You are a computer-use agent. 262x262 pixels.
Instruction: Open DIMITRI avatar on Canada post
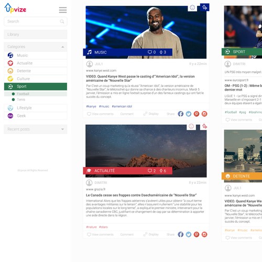89,183
